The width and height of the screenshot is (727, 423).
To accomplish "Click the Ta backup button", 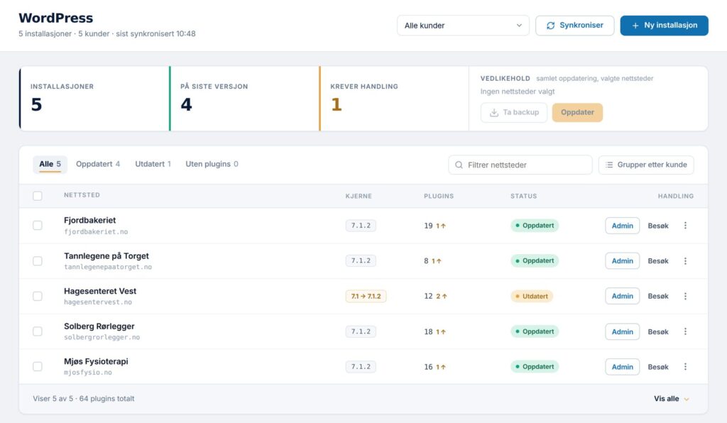I will 514,113.
